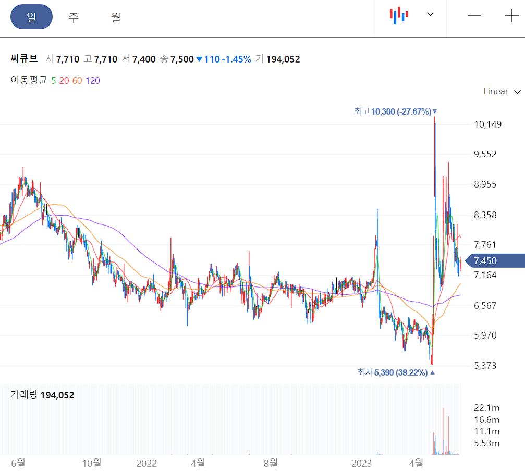Switch to the 월 (monthly) chart tab
Screen dimensions: 525x474
[116, 17]
